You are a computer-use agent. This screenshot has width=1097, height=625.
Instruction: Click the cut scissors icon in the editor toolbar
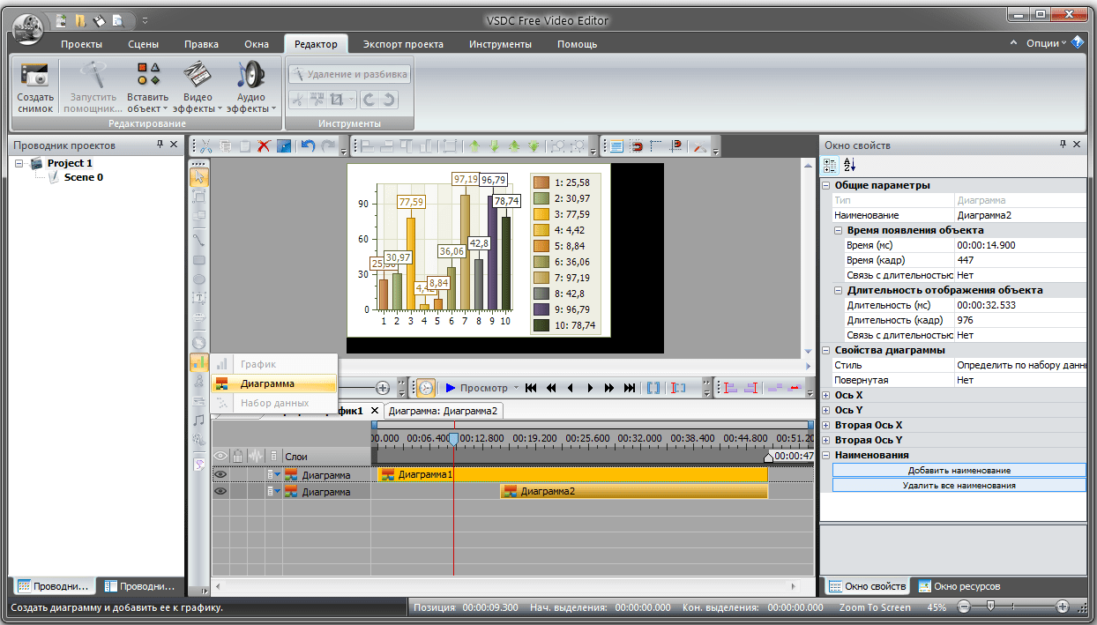[205, 146]
